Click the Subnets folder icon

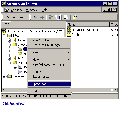(x=15, y=63)
